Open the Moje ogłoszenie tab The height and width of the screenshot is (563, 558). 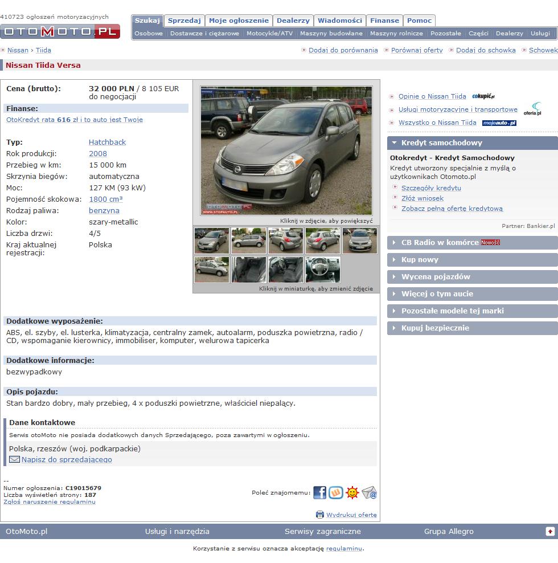click(239, 21)
